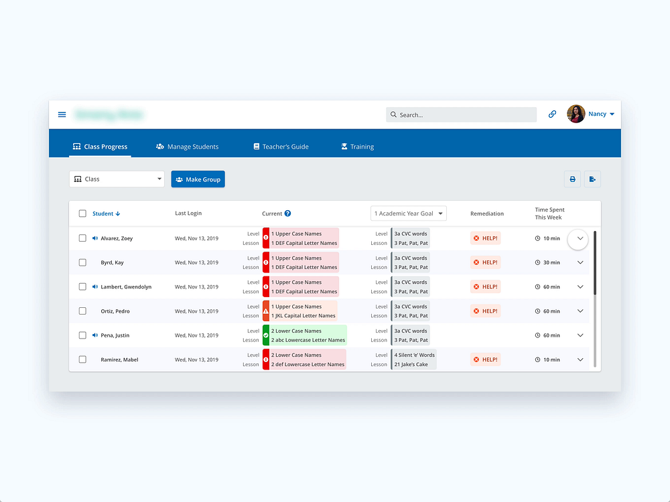Click the Current column help icon
670x502 pixels.
click(x=287, y=214)
